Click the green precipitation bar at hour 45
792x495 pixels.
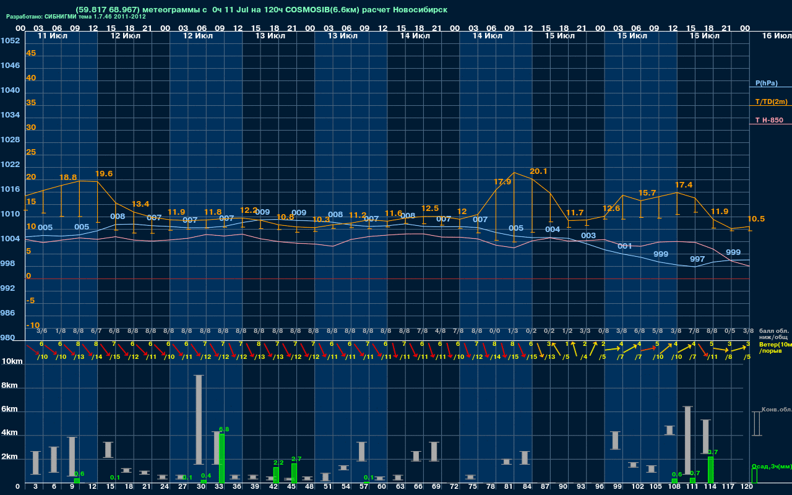point(295,473)
